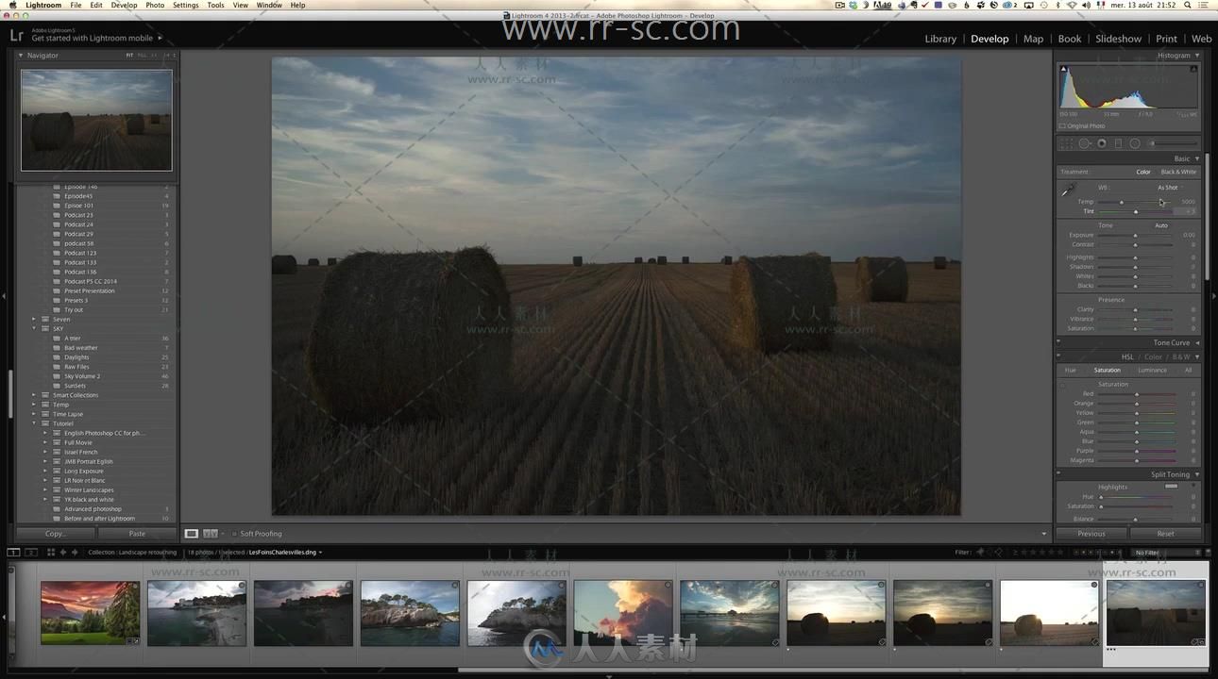This screenshot has width=1218, height=679.
Task: Select the pink cloud thumbnail in filmstrip
Action: 623,613
